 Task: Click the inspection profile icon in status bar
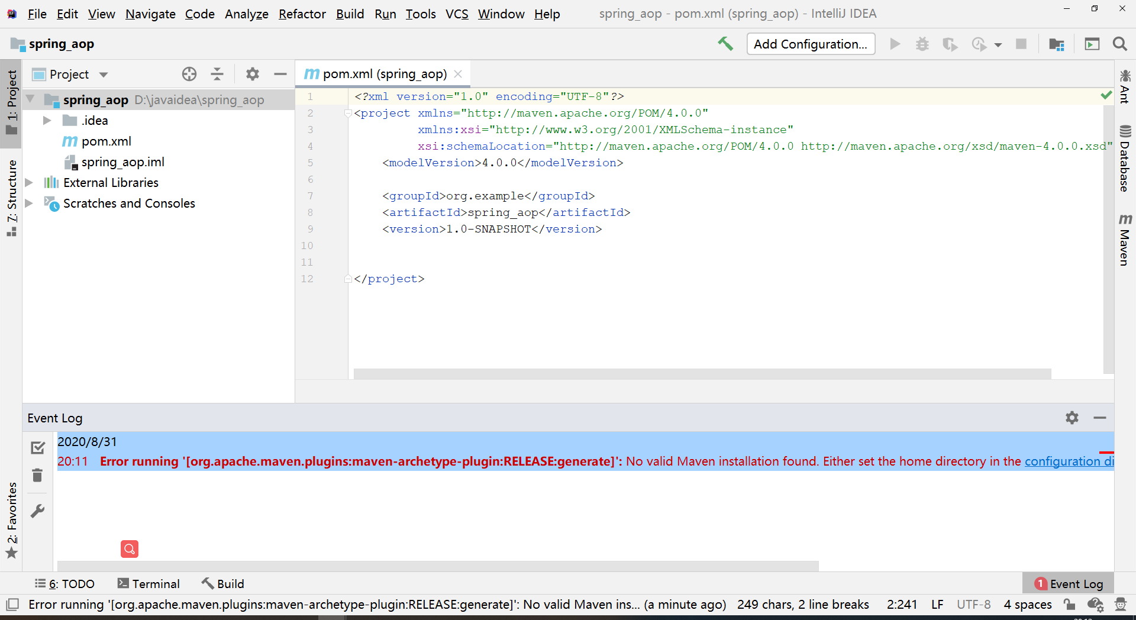click(x=1095, y=604)
